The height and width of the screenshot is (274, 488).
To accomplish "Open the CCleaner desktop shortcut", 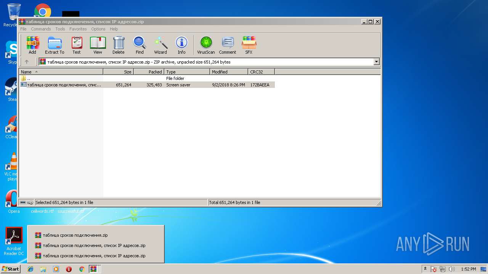I will coord(11,127).
